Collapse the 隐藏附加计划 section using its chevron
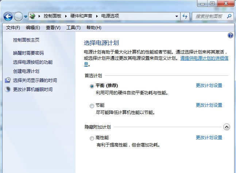The width and height of the screenshot is (236, 173). pos(227,127)
